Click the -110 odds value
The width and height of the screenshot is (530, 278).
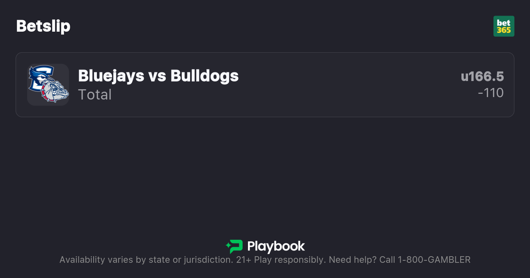point(491,93)
